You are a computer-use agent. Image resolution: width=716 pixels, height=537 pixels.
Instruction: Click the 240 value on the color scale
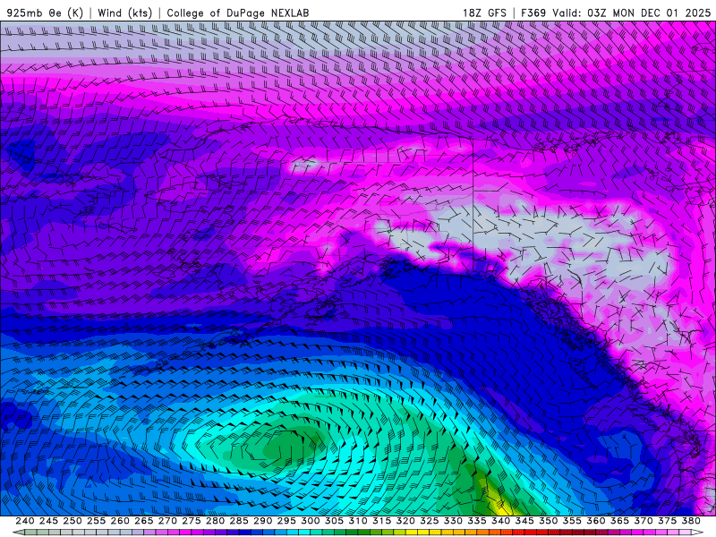coord(25,521)
